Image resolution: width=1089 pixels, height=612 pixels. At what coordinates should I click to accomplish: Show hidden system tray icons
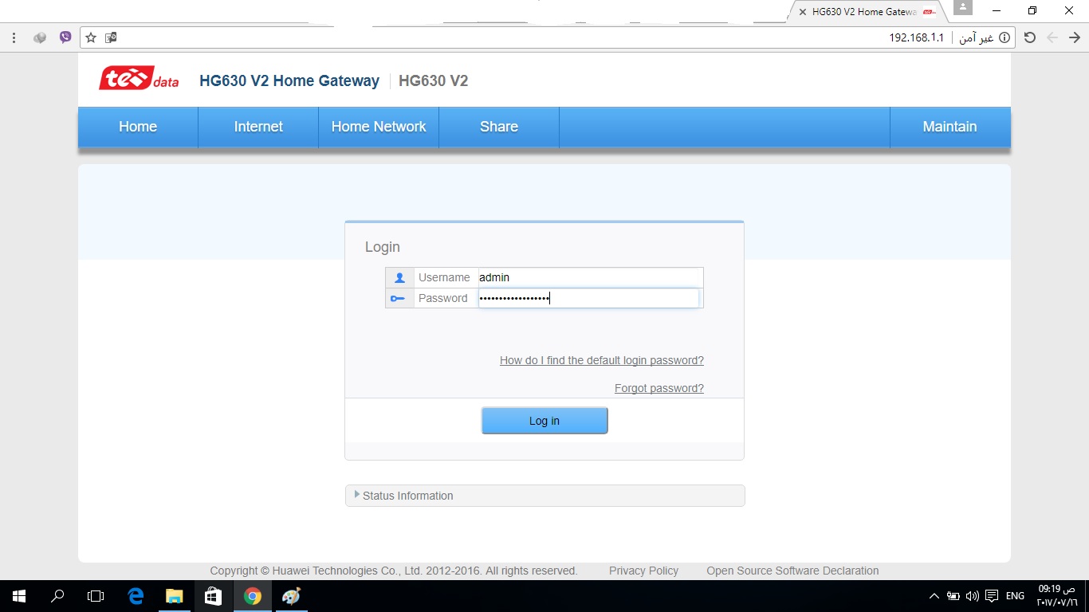tap(934, 596)
